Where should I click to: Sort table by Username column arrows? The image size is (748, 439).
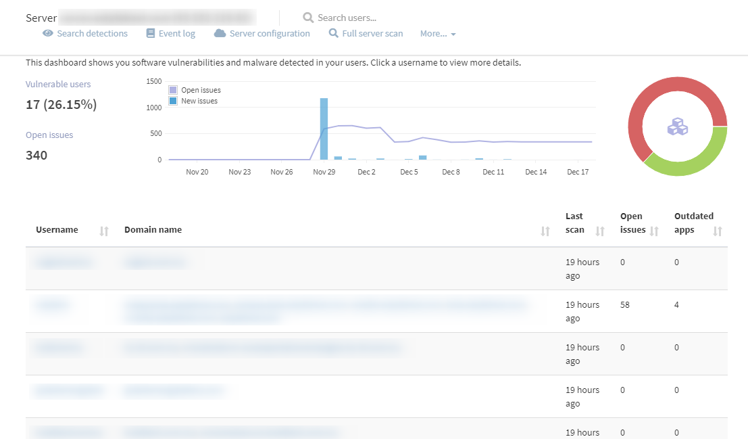(104, 231)
